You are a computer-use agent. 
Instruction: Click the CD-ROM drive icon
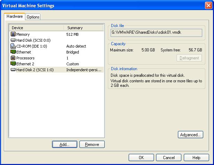[x=13, y=46]
